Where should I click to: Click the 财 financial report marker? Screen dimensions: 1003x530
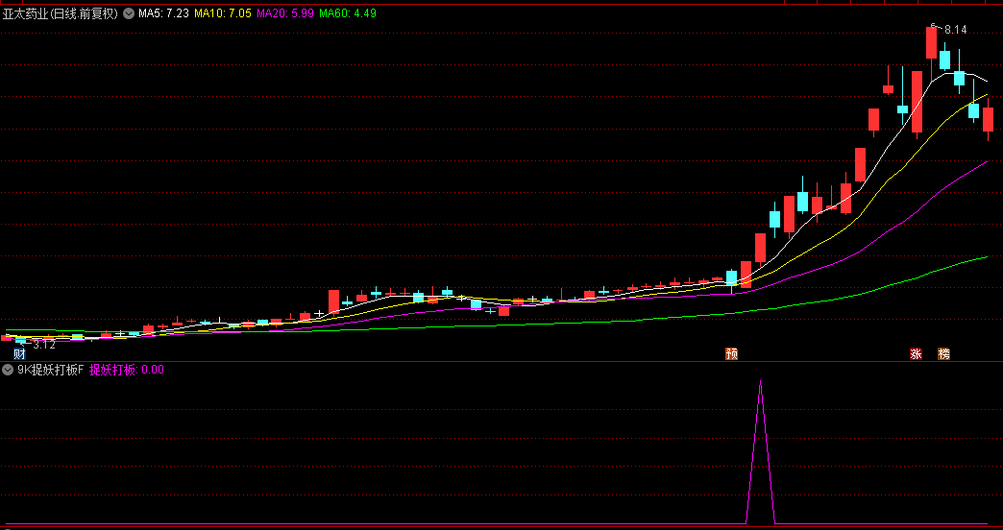tap(20, 353)
